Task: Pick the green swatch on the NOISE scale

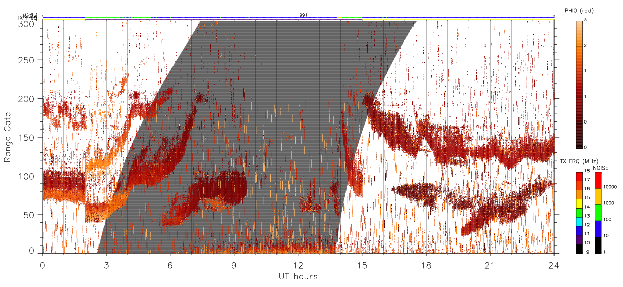Action: (598, 213)
